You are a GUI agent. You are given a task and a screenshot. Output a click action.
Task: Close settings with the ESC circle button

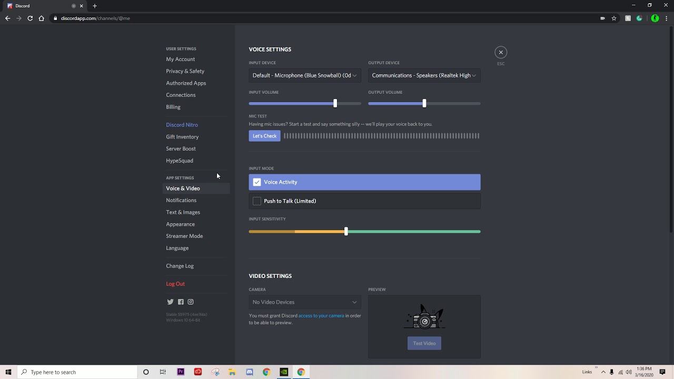point(501,52)
